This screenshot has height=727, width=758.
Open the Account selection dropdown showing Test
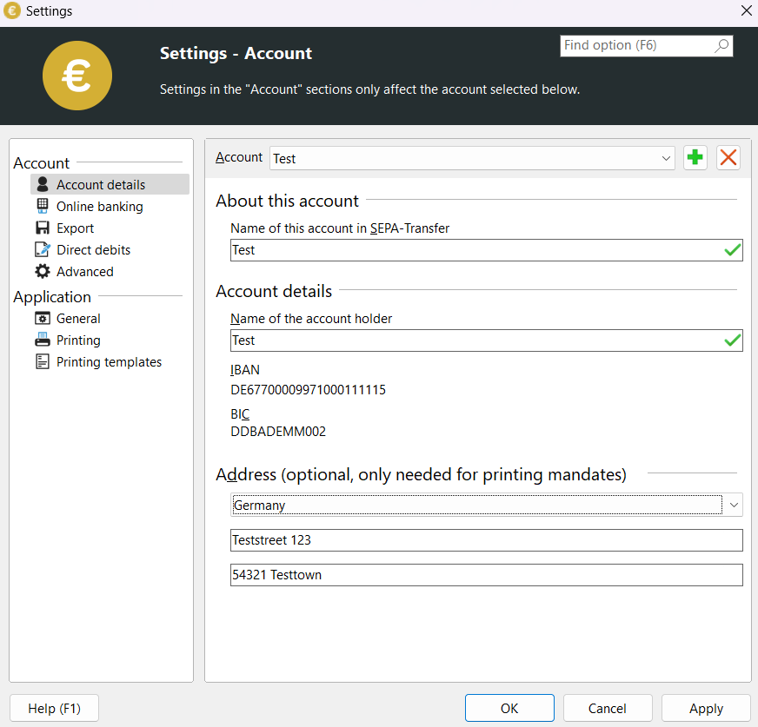tap(472, 158)
